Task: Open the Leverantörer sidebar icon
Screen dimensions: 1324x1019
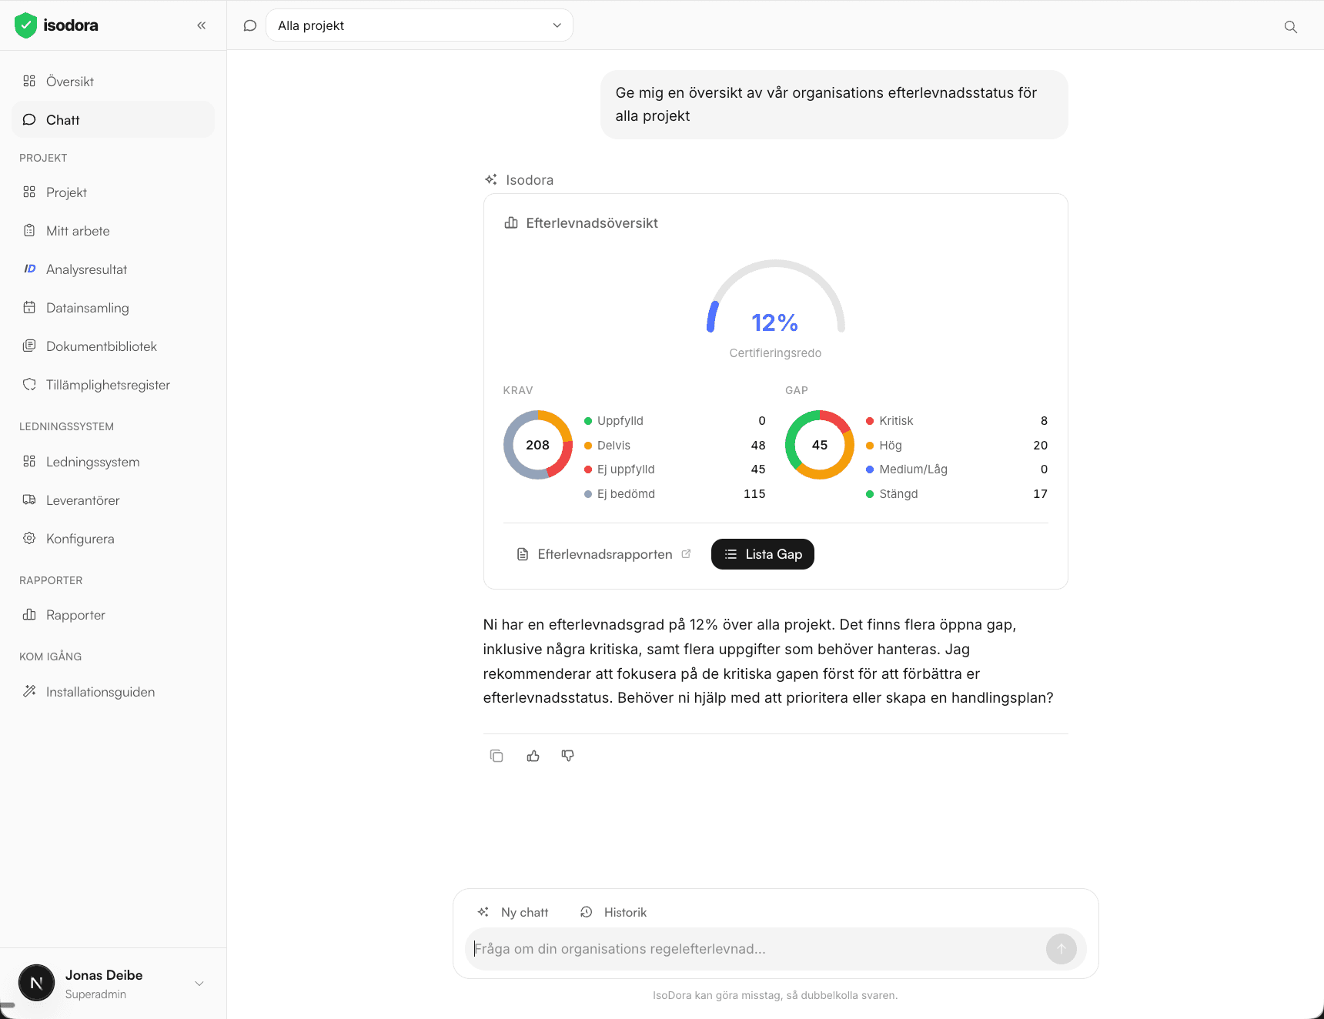Action: (x=29, y=499)
